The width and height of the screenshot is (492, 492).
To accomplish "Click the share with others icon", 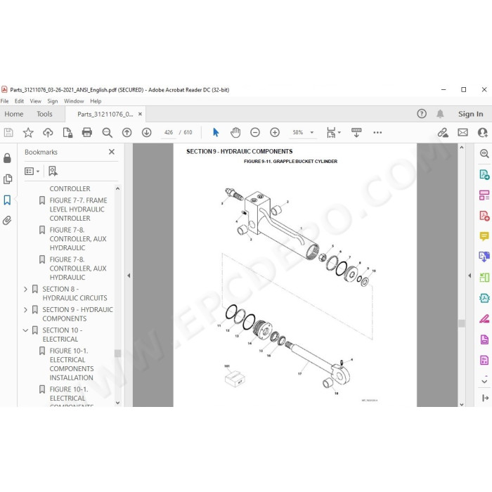I will [483, 132].
